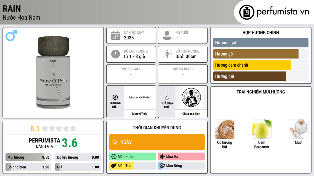314x176 pixels.
Task: Open the Cỏ hương bài note image
Action: click(x=224, y=129)
